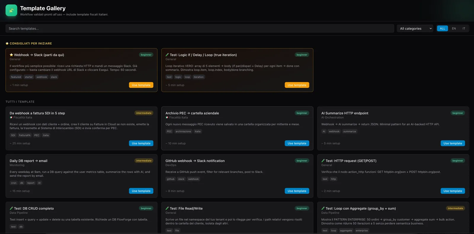Click the 'http' tag on HTTP request card
The height and width of the screenshot is (234, 474).
(334, 179)
